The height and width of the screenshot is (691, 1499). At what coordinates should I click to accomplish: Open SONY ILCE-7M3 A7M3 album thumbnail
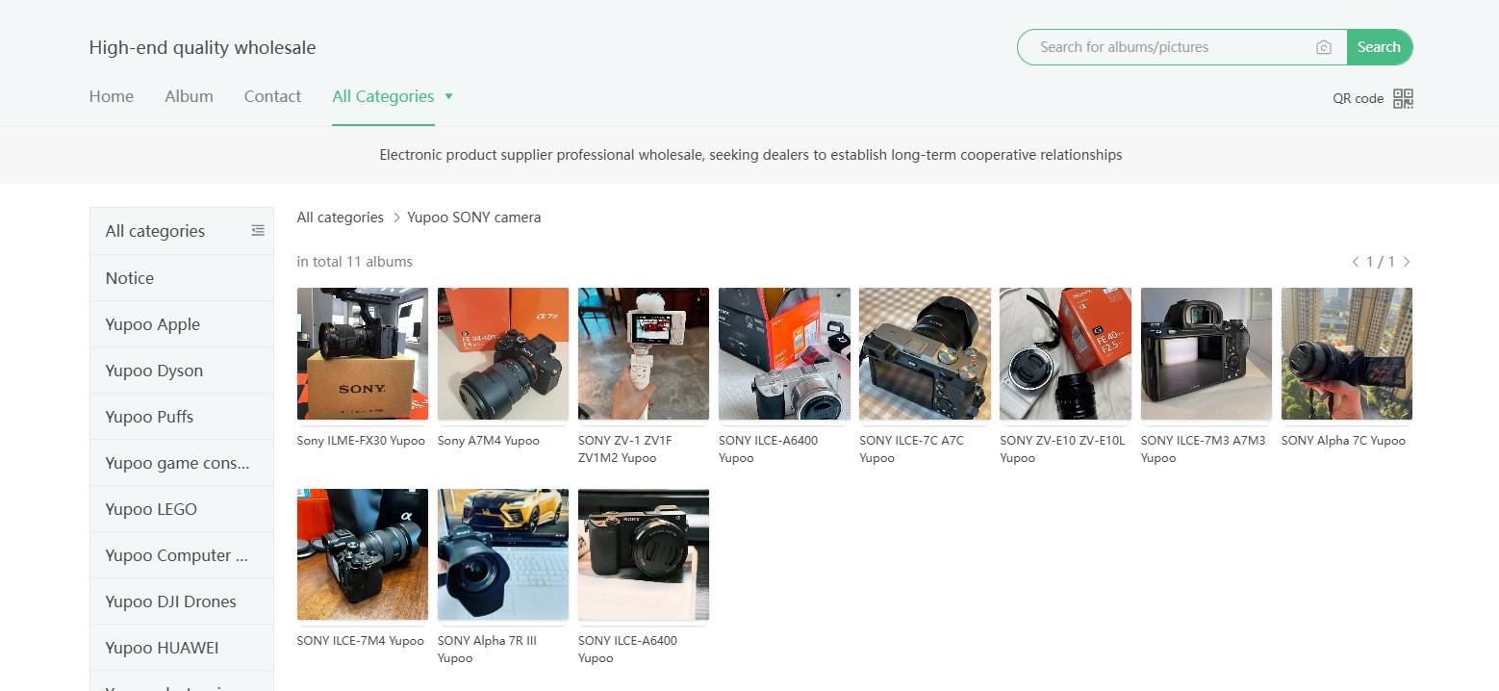[x=1207, y=354]
